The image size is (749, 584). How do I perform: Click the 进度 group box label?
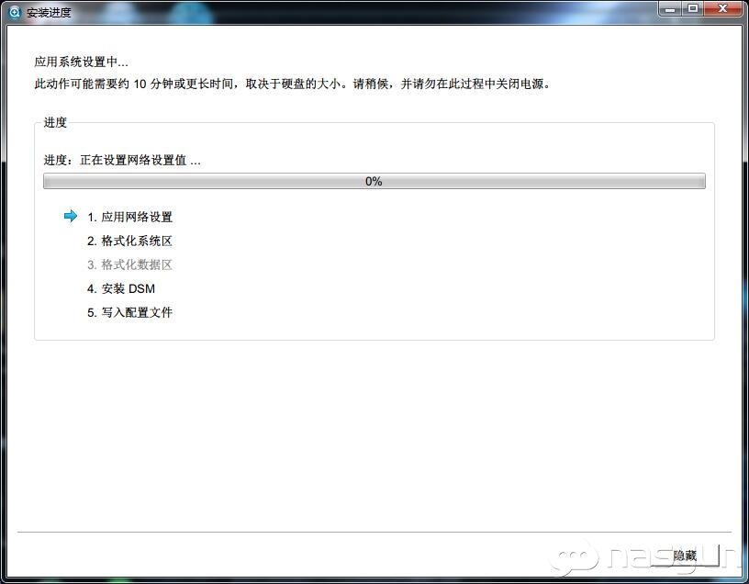coord(55,123)
